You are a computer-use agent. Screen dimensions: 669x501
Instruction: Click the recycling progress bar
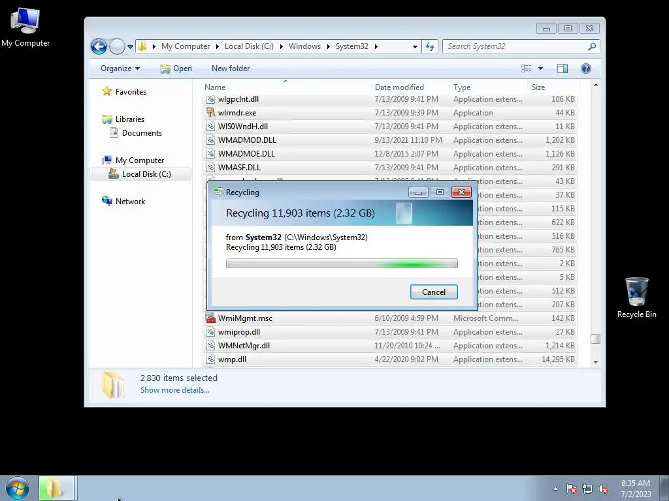342,264
